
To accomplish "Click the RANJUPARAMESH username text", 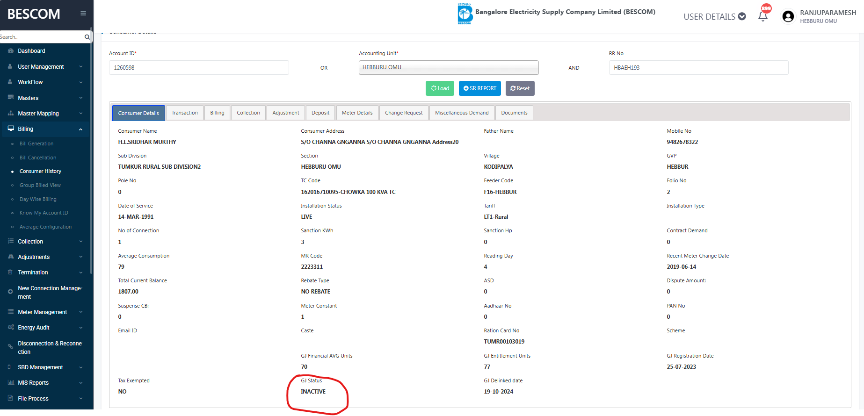I will (828, 13).
